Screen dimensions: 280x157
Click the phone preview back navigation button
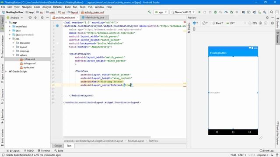[217, 132]
